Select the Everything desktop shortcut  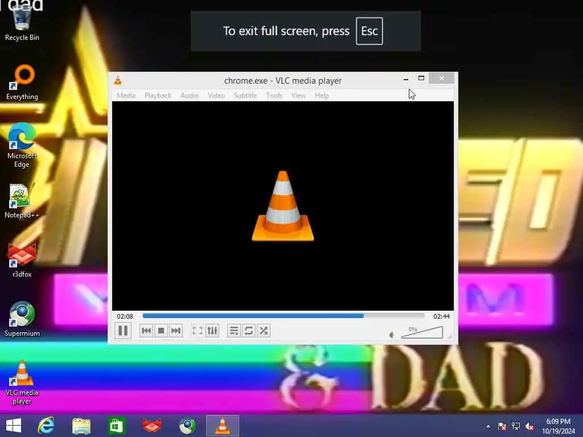click(x=22, y=83)
